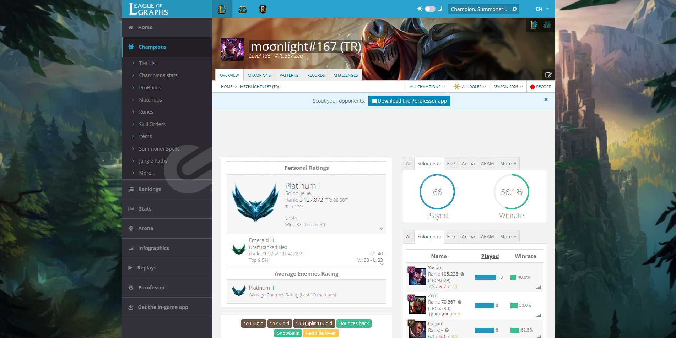The width and height of the screenshot is (676, 338).
Task: Download the Porofessor app button
Action: coord(409,101)
